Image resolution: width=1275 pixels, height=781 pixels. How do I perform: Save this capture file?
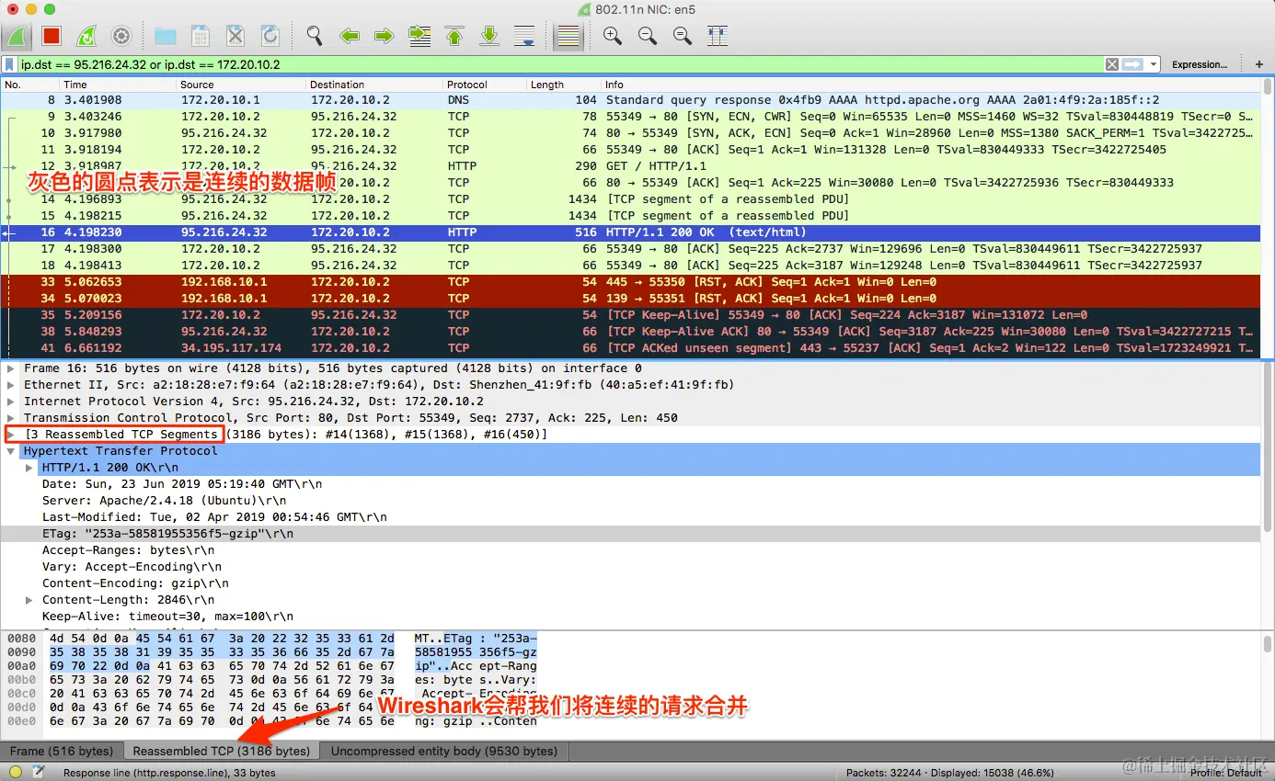tap(201, 36)
